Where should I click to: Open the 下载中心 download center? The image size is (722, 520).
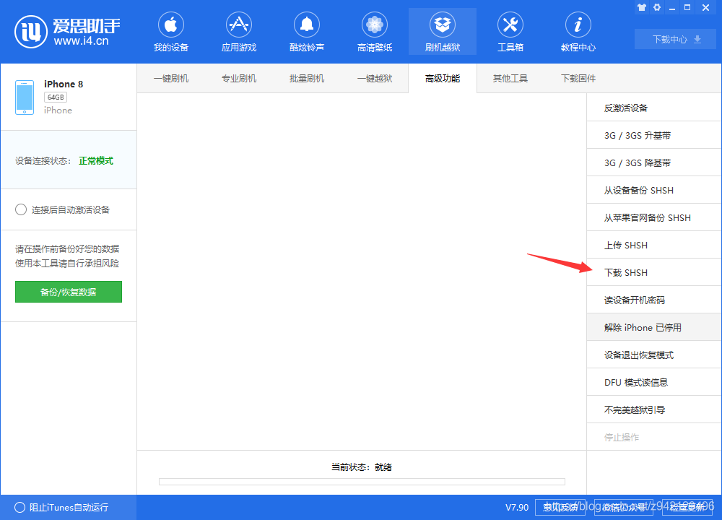tap(675, 39)
